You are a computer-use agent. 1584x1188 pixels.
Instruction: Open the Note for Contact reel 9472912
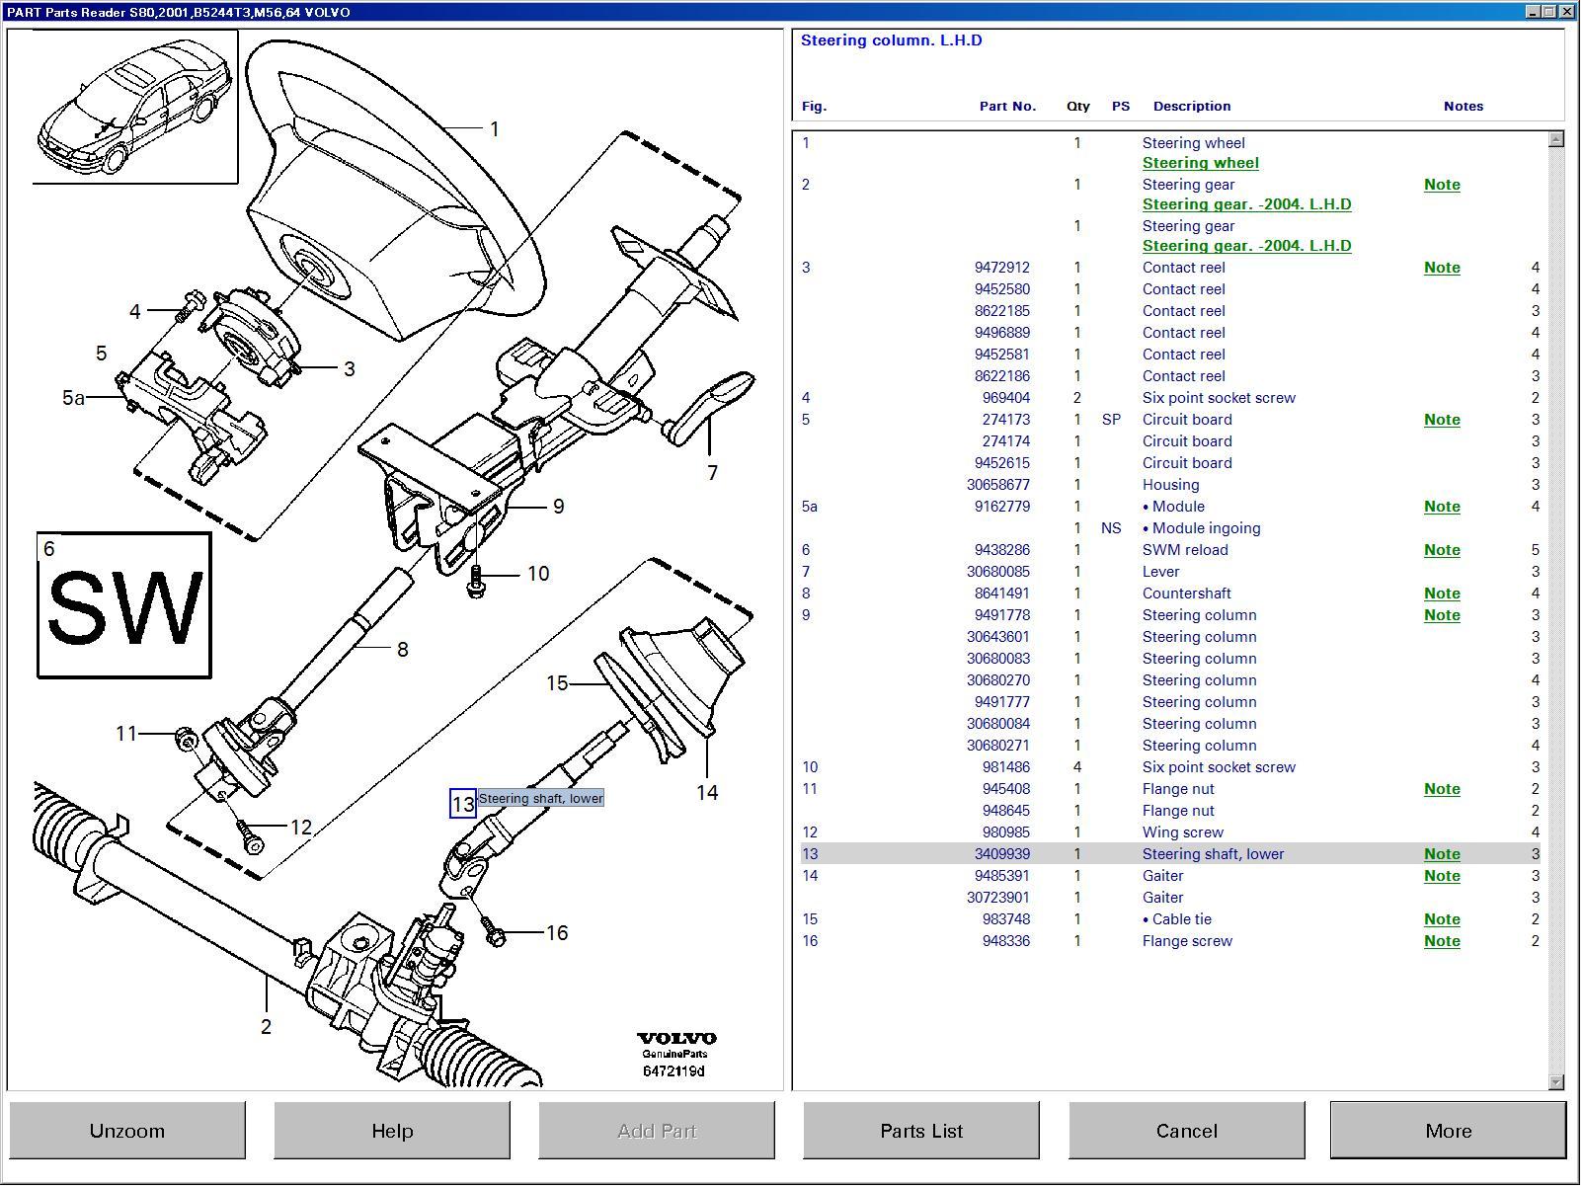click(1442, 268)
